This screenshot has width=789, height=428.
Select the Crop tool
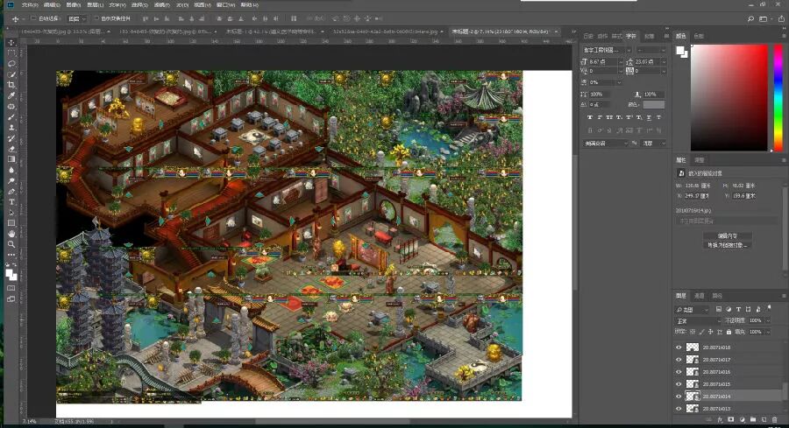pos(11,85)
